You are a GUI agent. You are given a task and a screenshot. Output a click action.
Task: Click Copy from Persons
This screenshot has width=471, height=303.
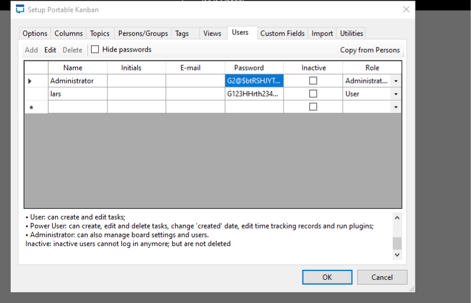click(370, 50)
